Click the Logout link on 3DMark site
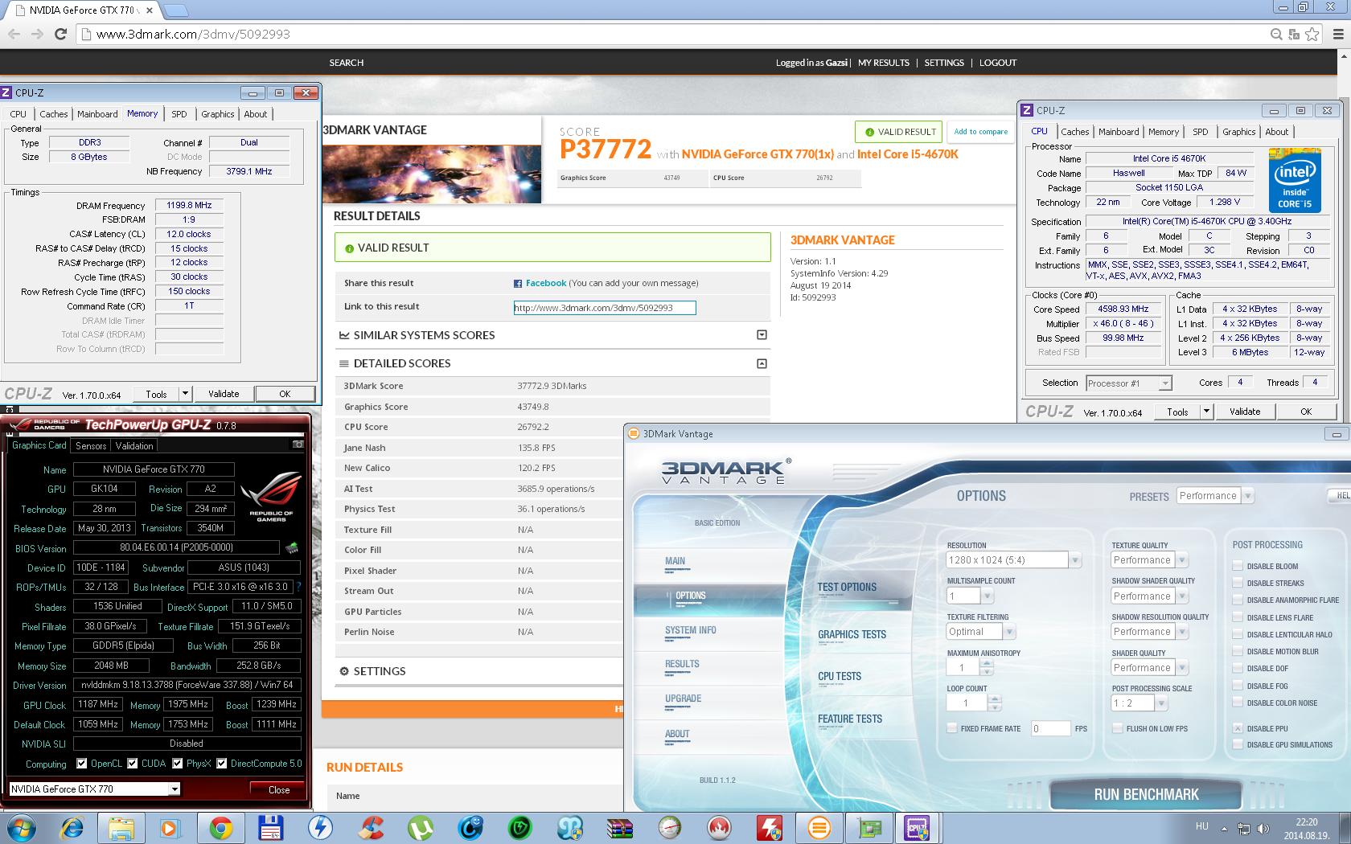1351x844 pixels. click(x=997, y=63)
